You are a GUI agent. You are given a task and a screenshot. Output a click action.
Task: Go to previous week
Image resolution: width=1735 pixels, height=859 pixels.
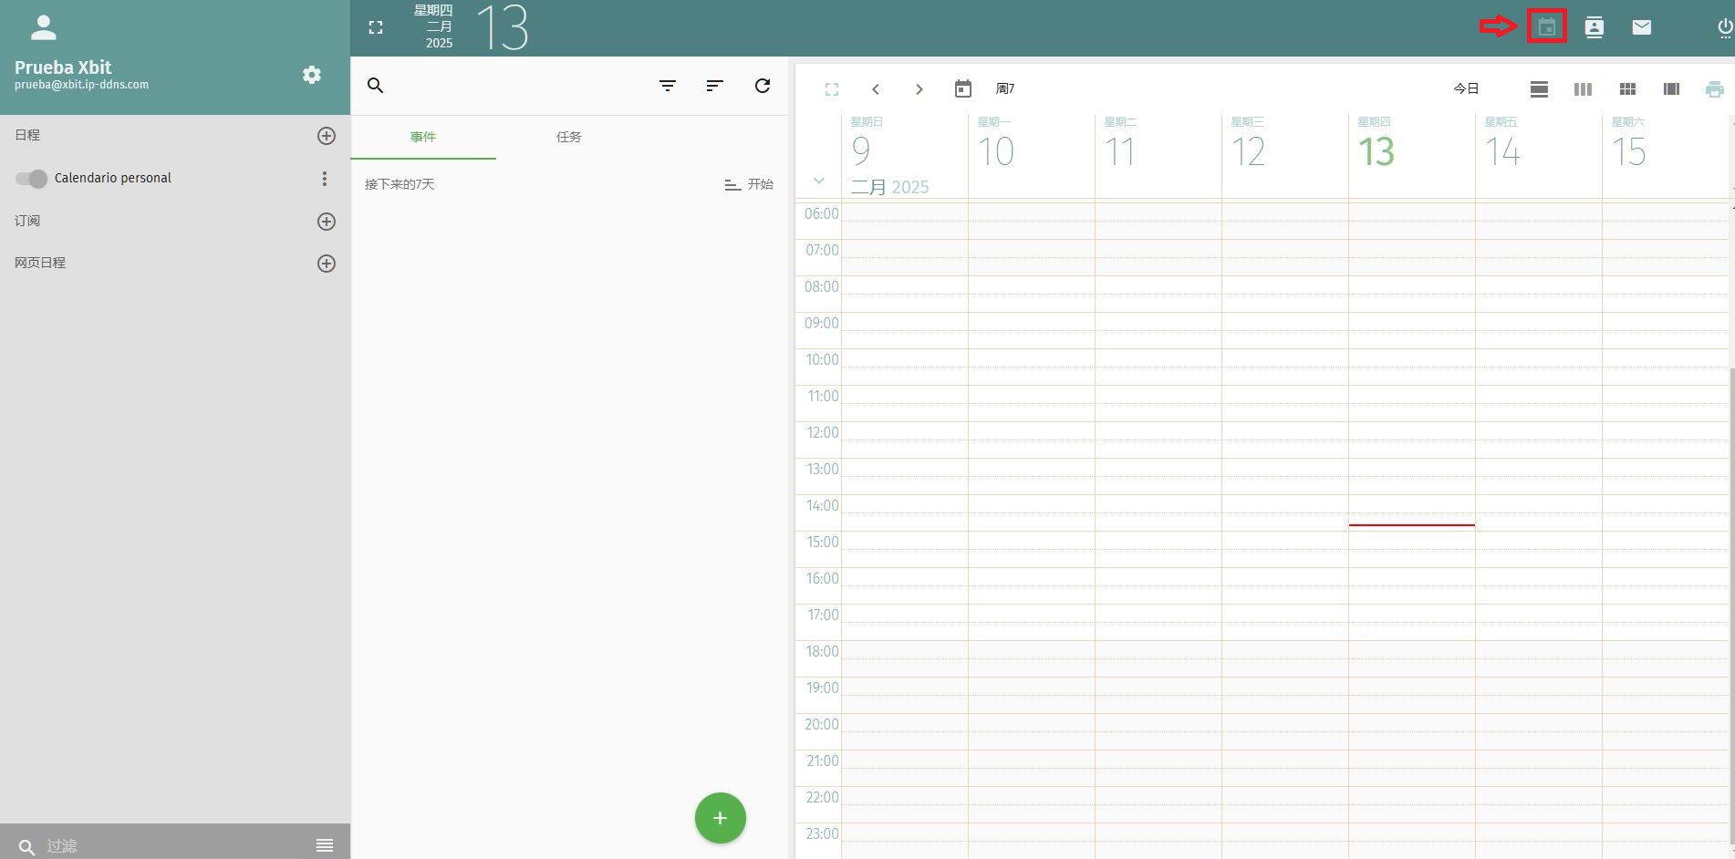tap(876, 89)
